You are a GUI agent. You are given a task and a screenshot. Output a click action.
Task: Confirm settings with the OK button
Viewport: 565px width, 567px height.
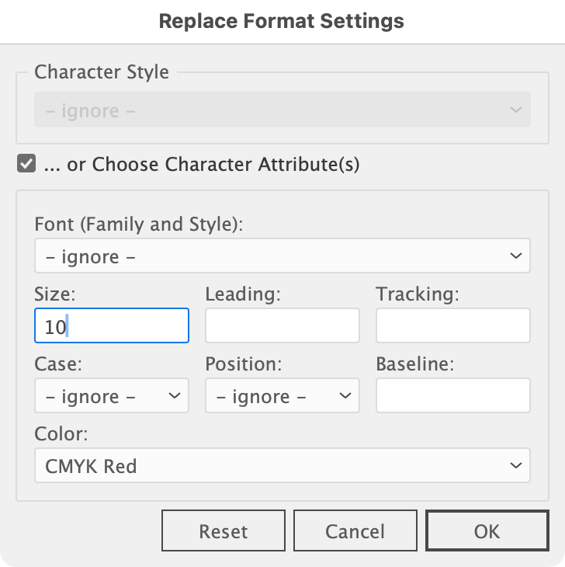(487, 531)
